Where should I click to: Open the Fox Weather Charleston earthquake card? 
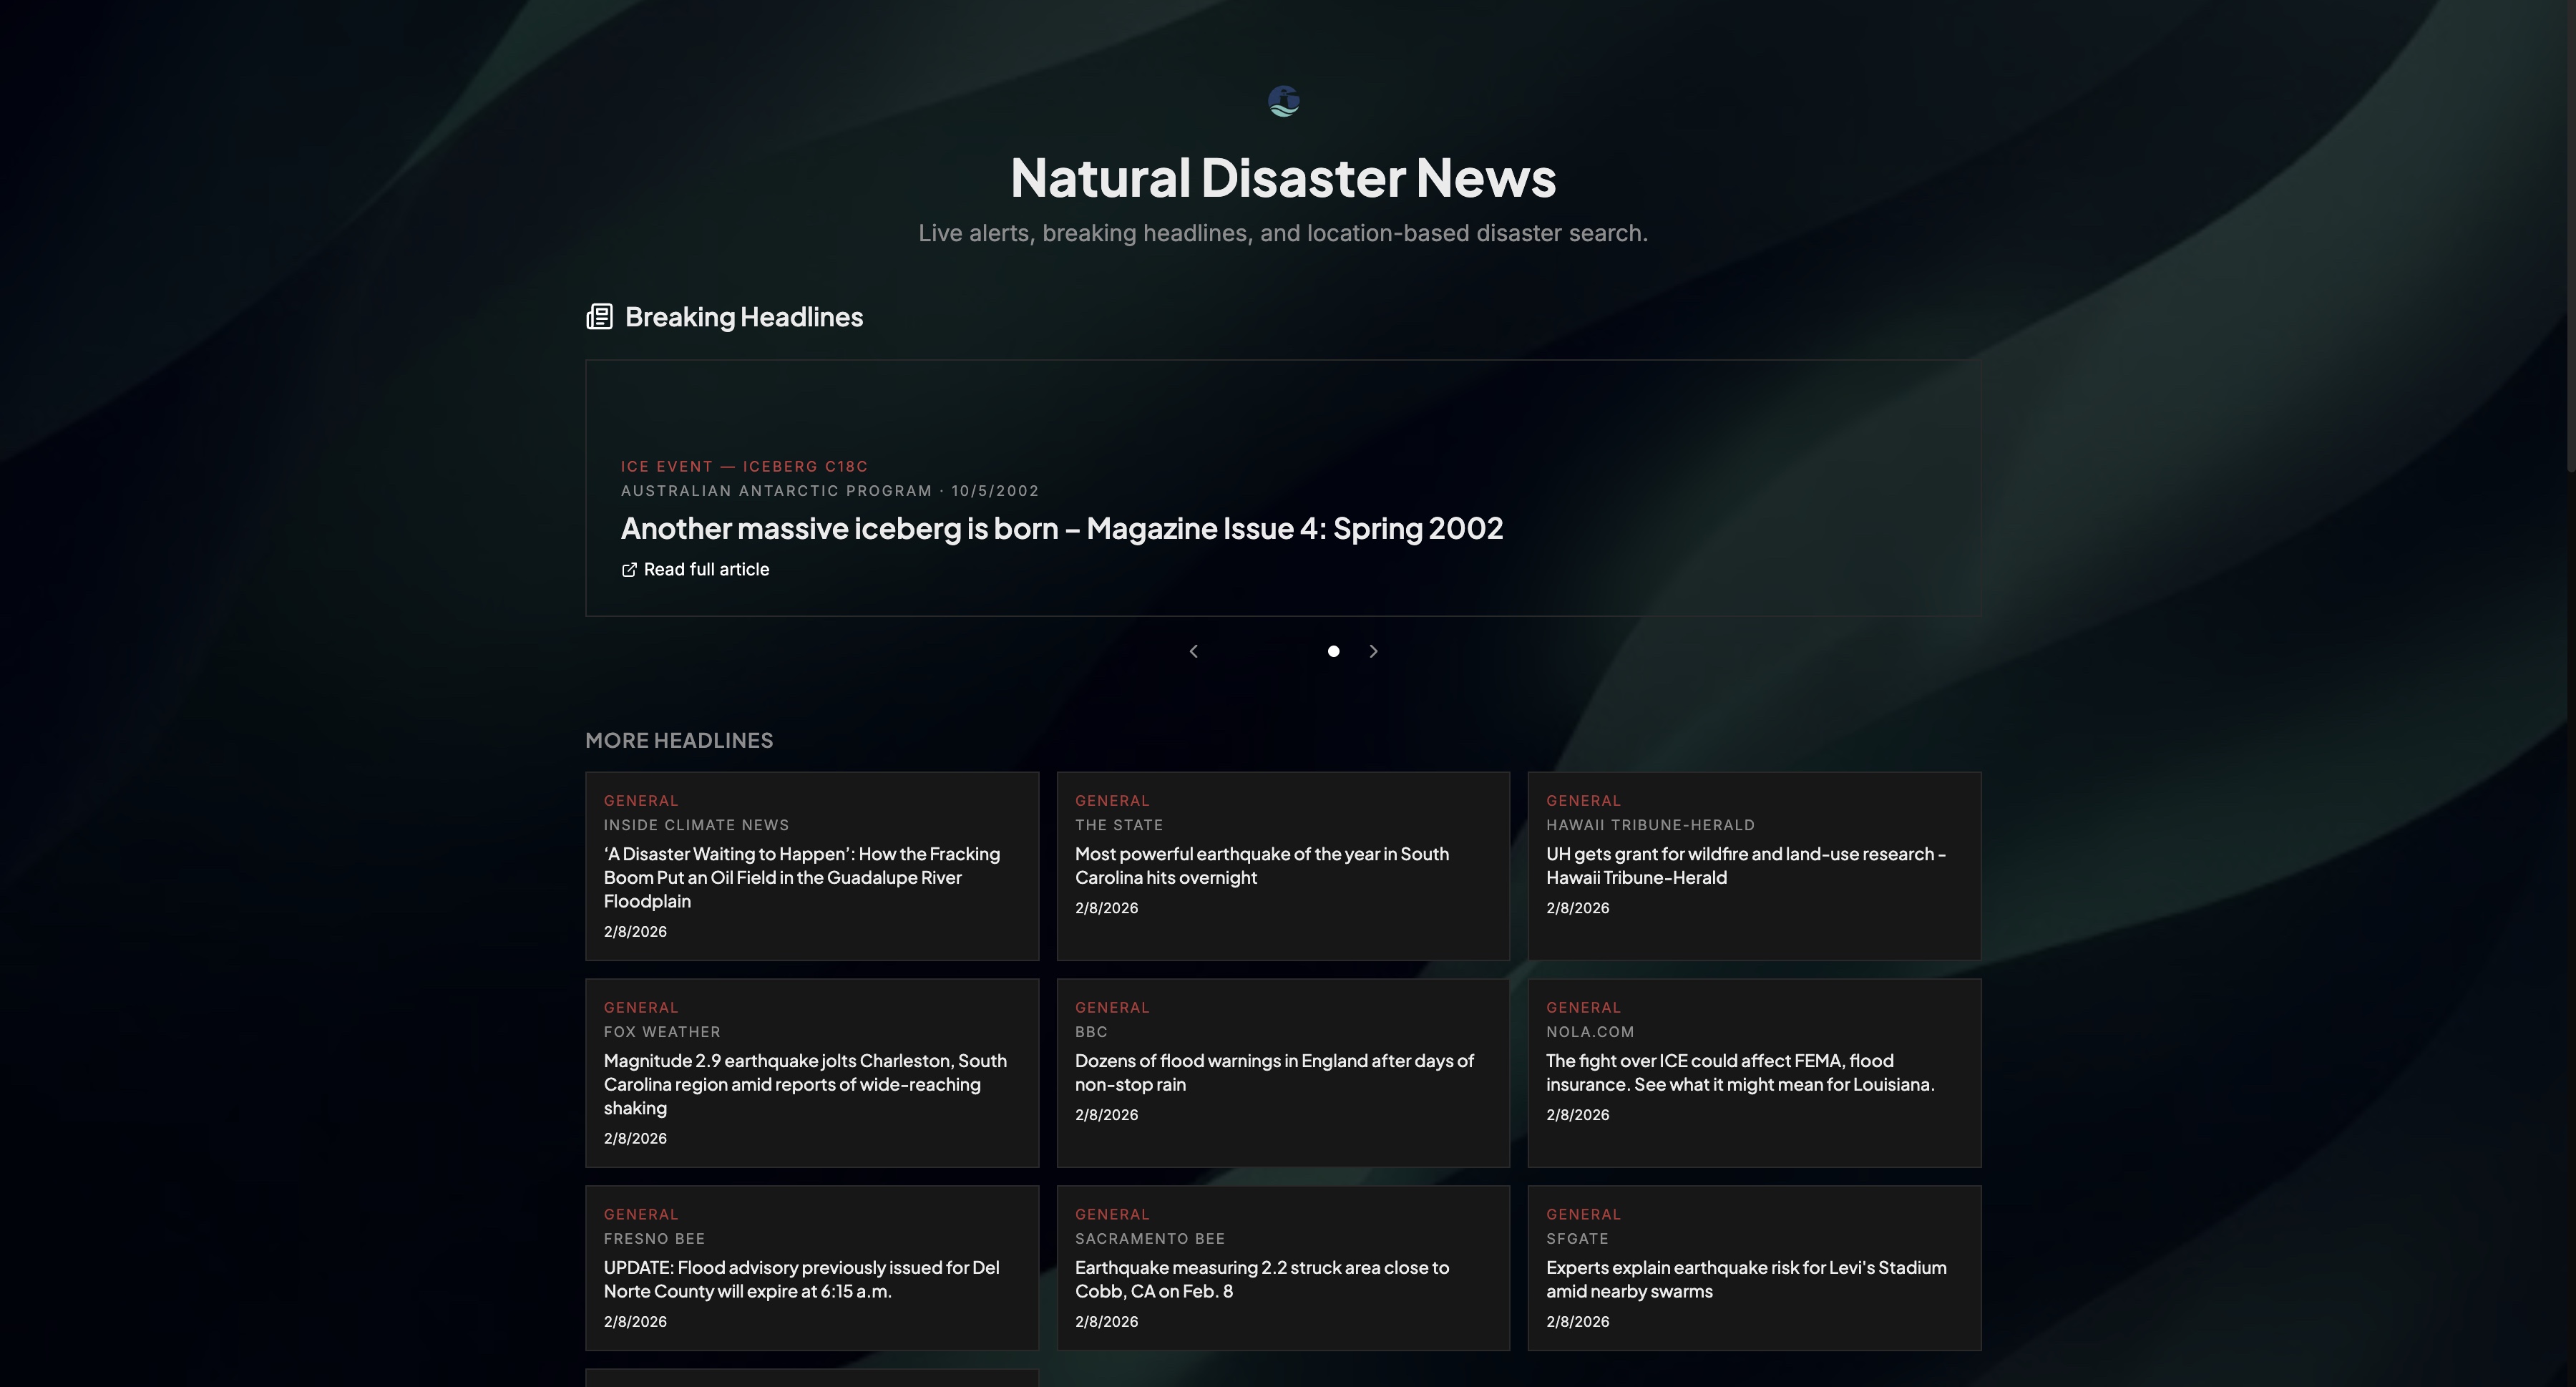pyautogui.click(x=811, y=1073)
